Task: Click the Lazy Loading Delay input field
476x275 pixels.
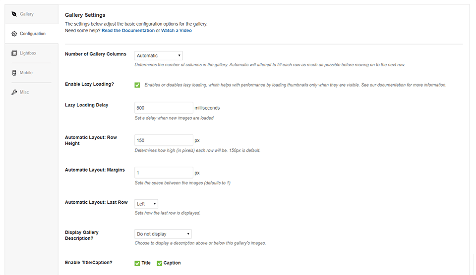Action: 164,108
